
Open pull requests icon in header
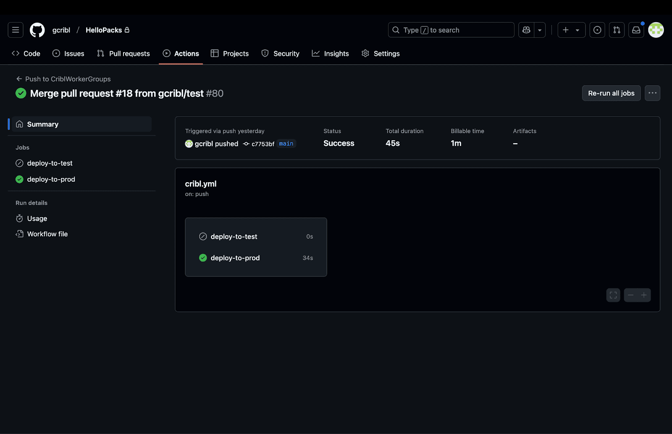617,30
